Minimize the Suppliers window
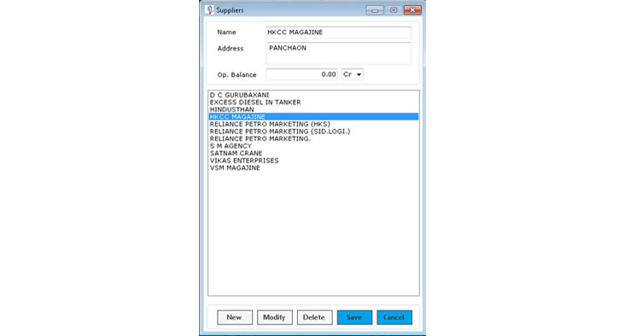 375,10
